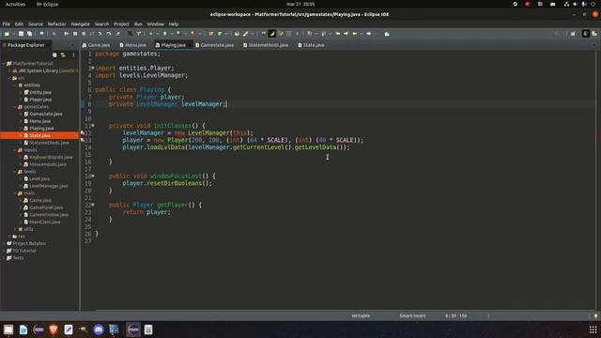Click the Forward navigation arrow in toolbar

tap(368, 34)
